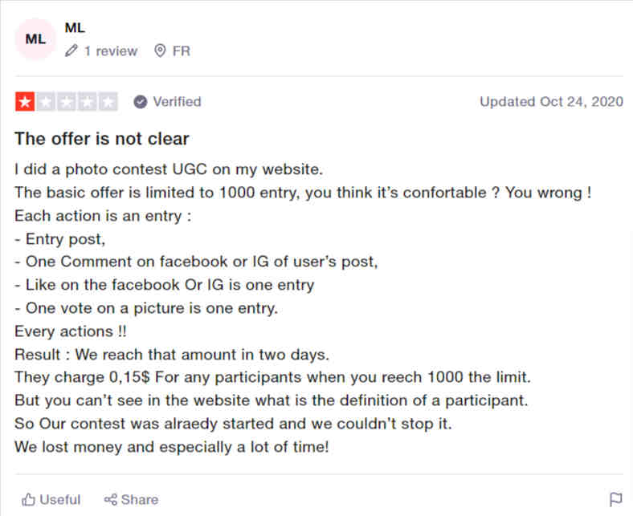Click the thumbs-up Useful icon
633x516 pixels.
coord(28,499)
